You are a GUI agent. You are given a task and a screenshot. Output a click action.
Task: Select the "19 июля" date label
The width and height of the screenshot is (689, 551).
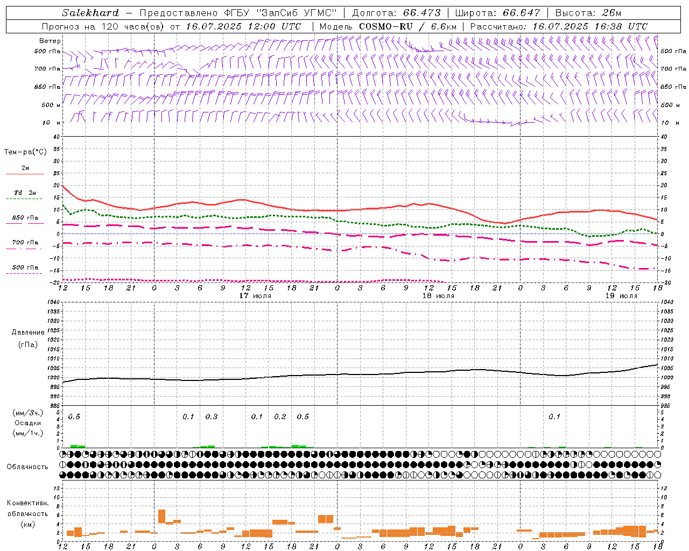click(621, 295)
